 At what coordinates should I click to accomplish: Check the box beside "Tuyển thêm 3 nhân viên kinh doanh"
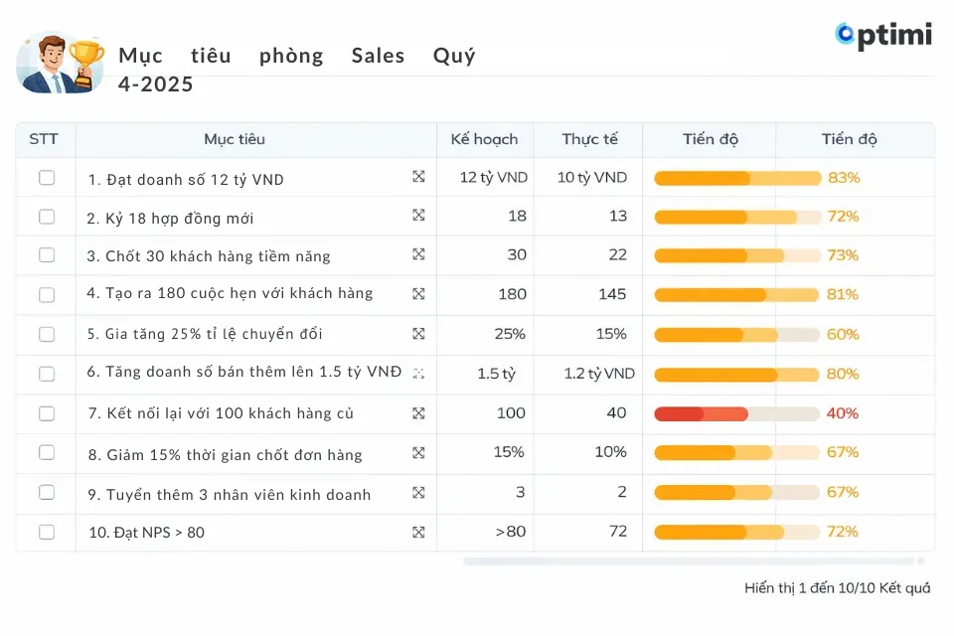tap(45, 493)
